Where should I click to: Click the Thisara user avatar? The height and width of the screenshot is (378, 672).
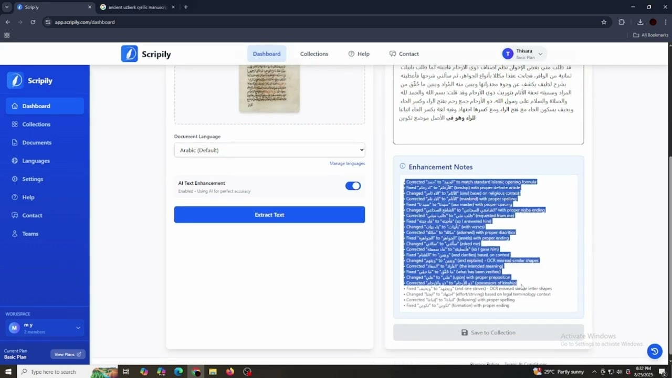pos(508,54)
